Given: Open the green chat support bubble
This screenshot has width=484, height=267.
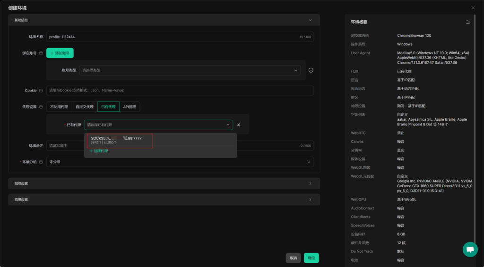Looking at the screenshot, I should 470,250.
